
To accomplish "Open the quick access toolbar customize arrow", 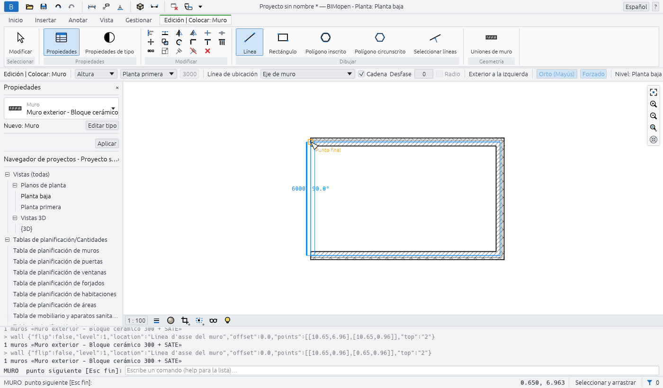I will (x=200, y=7).
